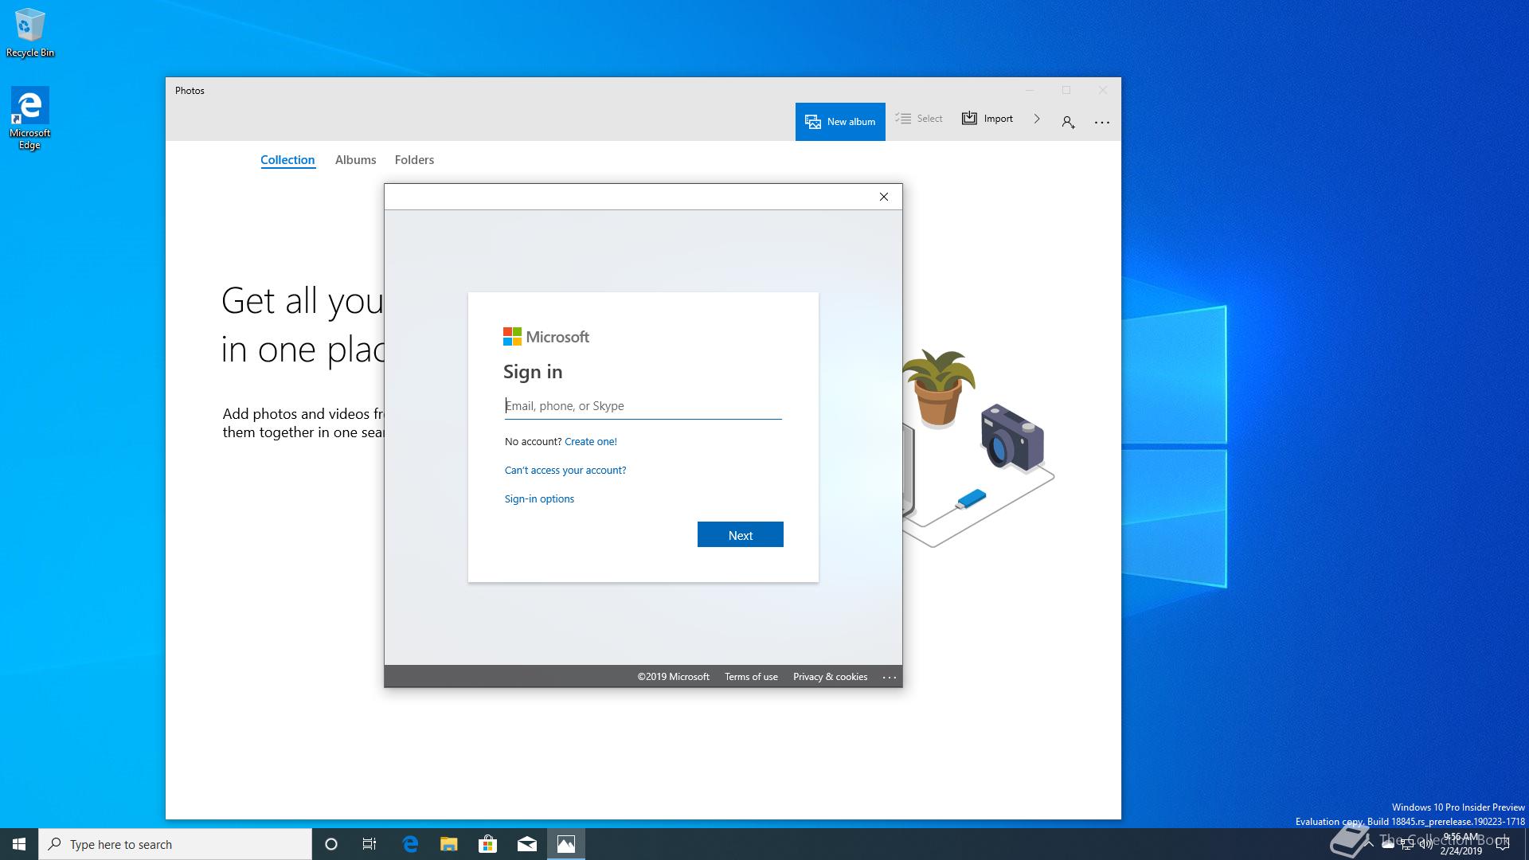The height and width of the screenshot is (860, 1529).
Task: Open the Windows Start menu
Action: 19,844
